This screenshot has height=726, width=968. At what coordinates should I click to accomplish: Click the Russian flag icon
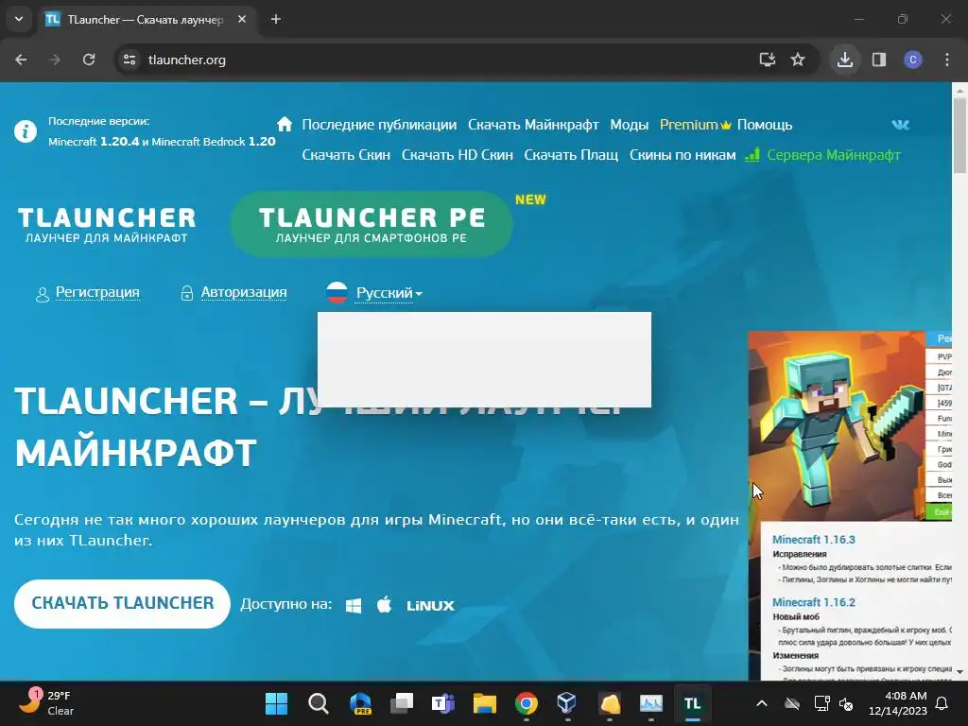337,293
